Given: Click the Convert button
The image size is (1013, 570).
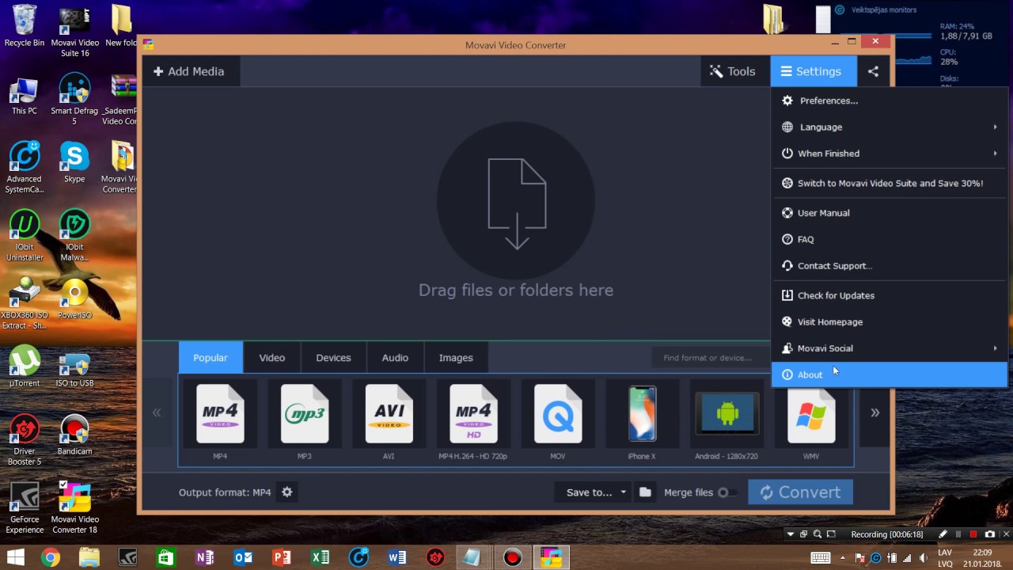Looking at the screenshot, I should coord(801,492).
